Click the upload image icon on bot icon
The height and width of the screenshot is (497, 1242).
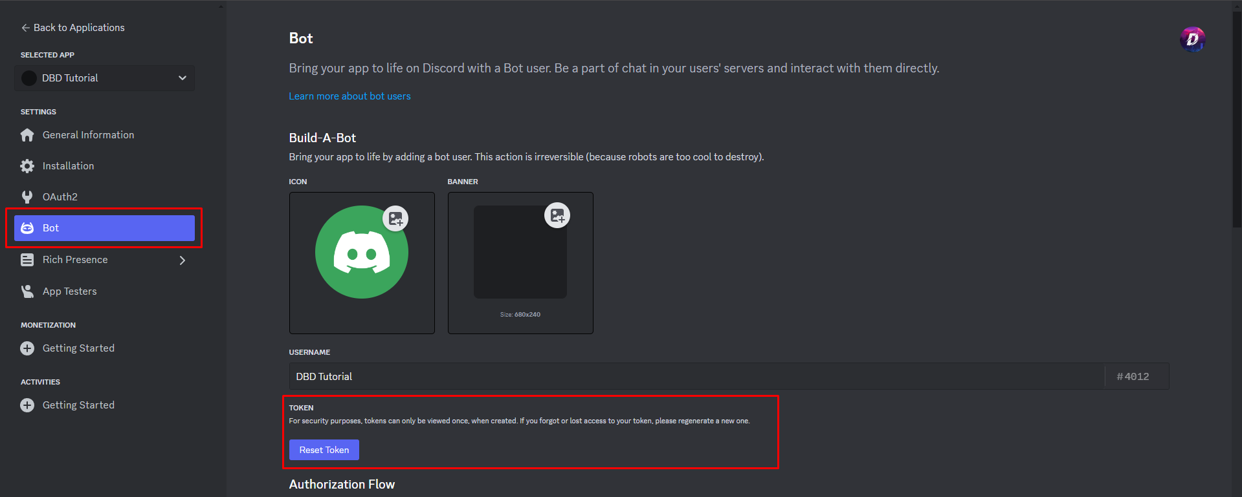coord(395,218)
